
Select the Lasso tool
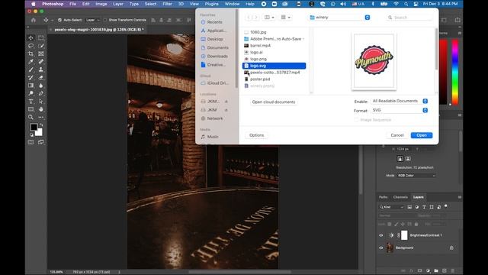click(30, 46)
